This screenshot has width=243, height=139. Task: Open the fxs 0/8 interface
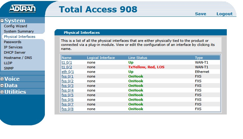point(67,109)
